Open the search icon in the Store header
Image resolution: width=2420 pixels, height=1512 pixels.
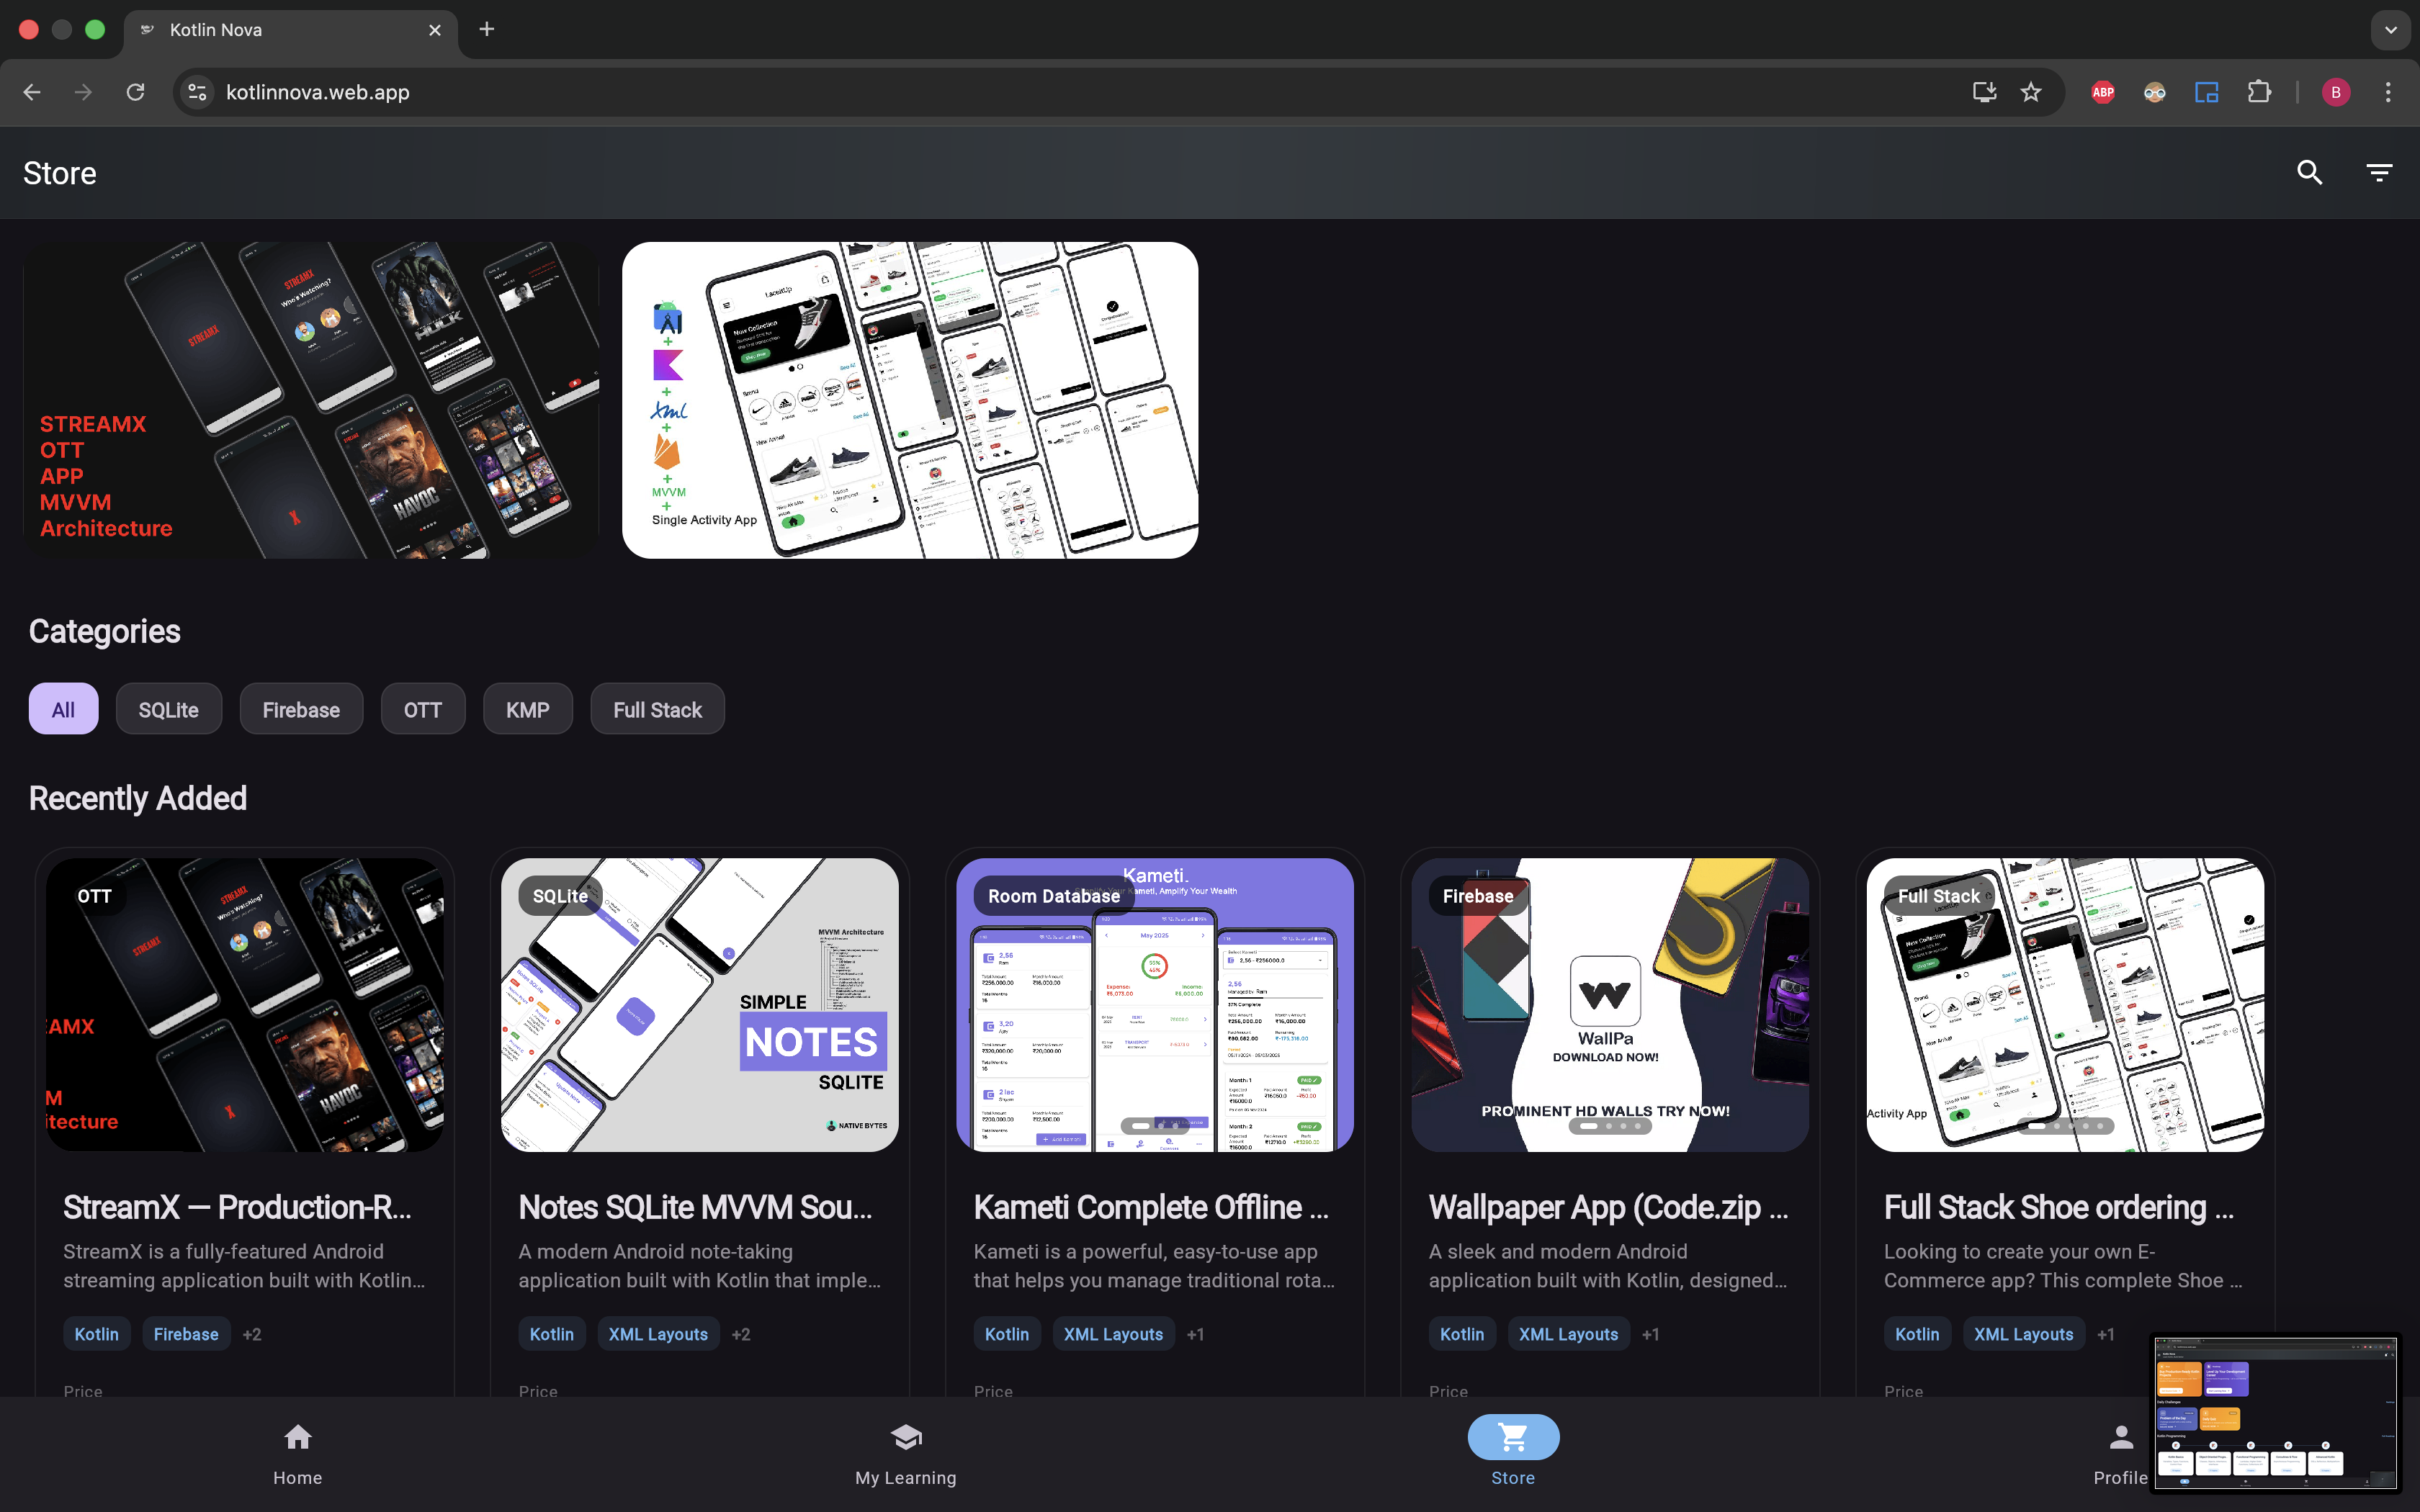click(x=2310, y=172)
